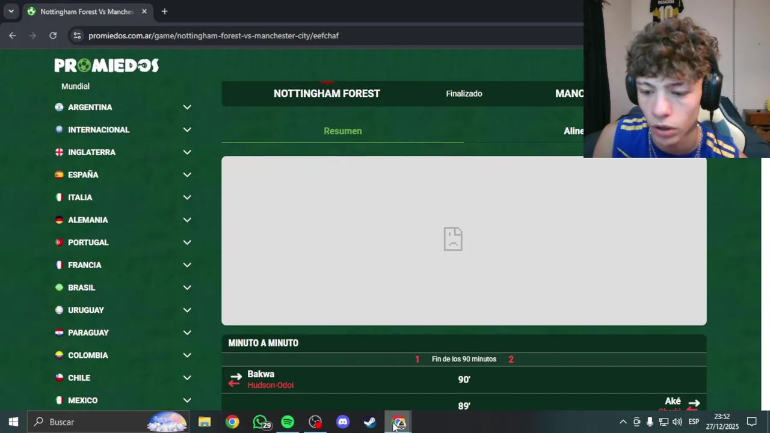Close the Nottingham Forest Vs Manchester tab
The image size is (770, 433).
click(x=144, y=11)
